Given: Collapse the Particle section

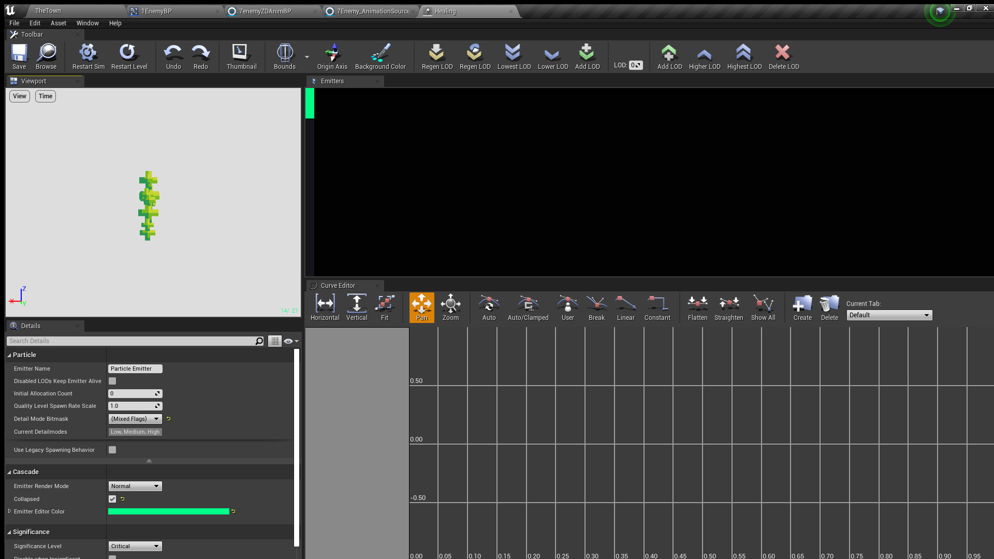Looking at the screenshot, I should pos(9,355).
